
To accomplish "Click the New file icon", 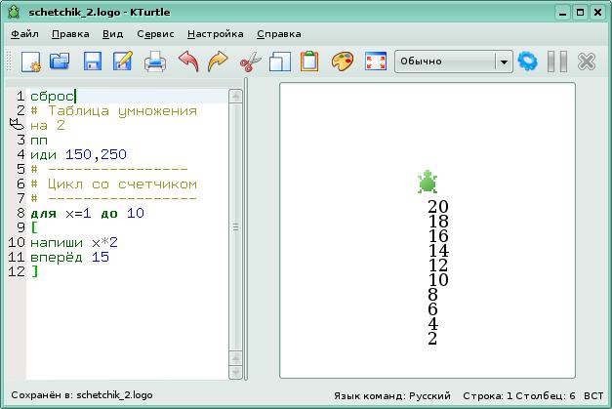I will pos(30,61).
